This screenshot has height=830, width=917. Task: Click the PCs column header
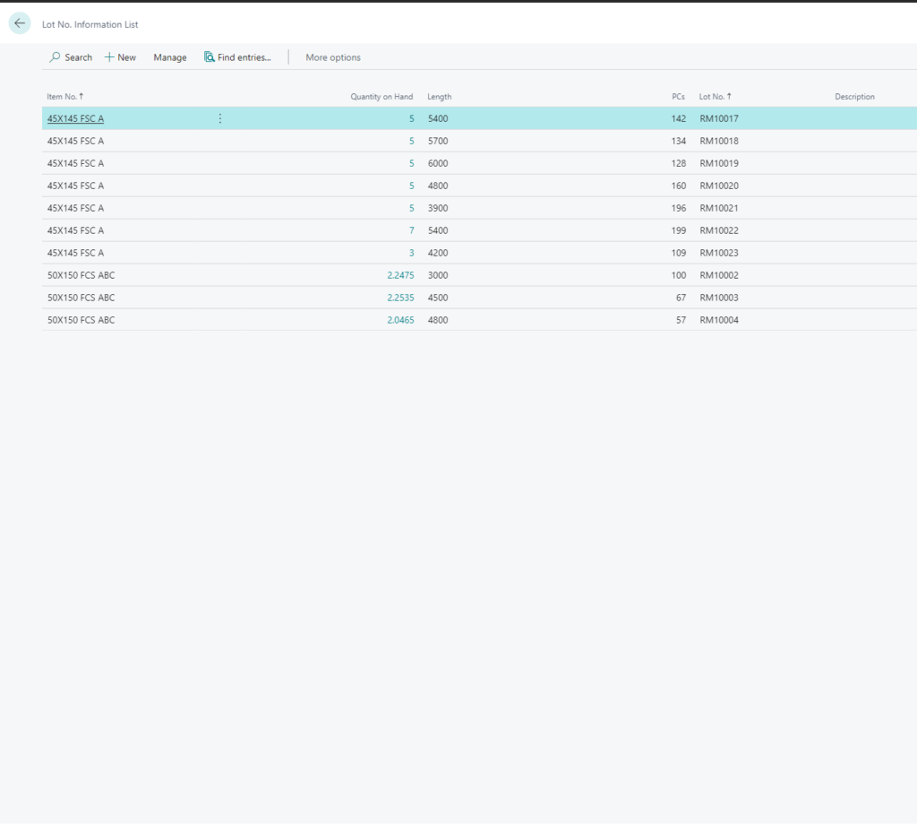coord(678,97)
